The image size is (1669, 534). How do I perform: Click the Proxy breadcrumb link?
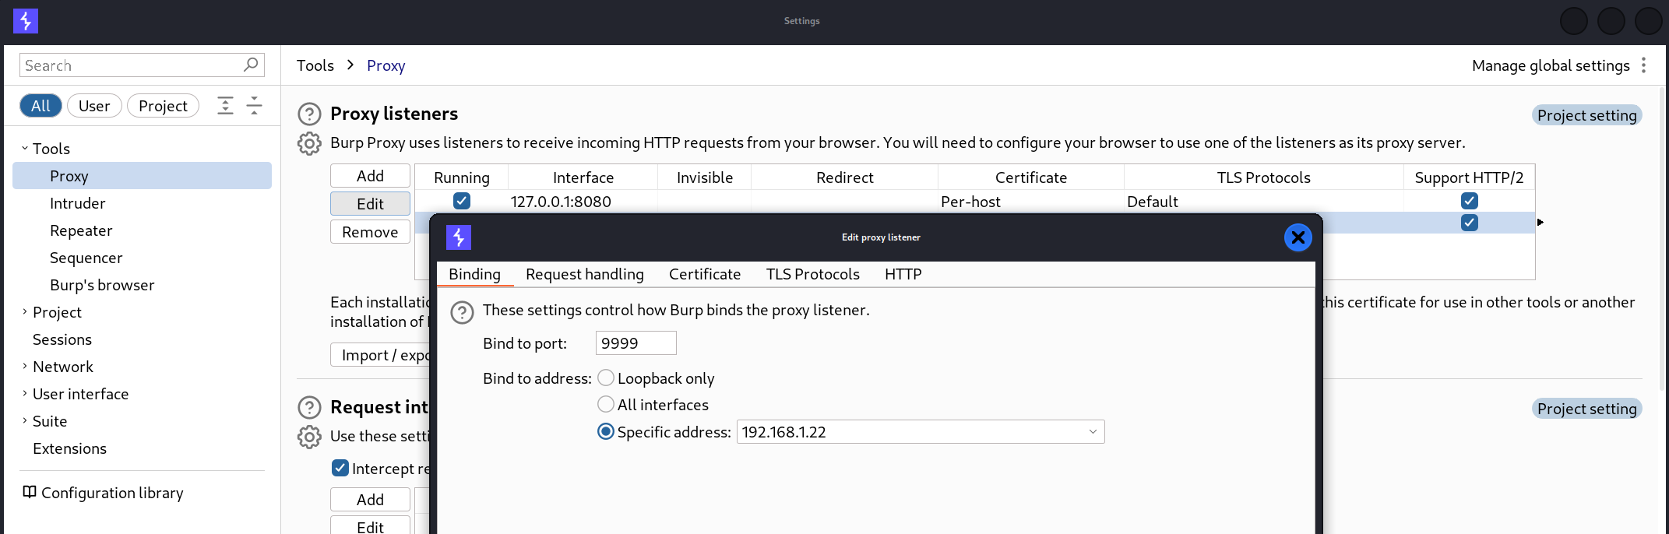point(386,65)
